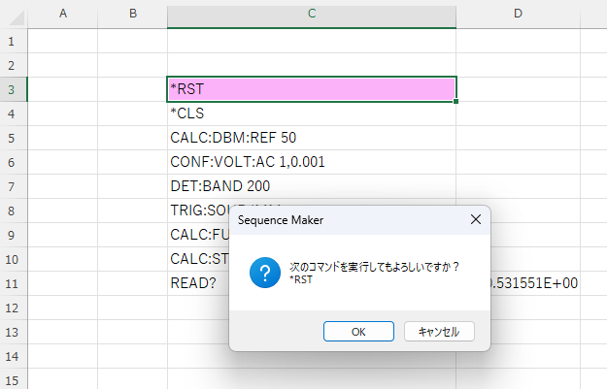This screenshot has height=389, width=607.
Task: Select the cell starting with CALC:FU
Action: coord(198,235)
